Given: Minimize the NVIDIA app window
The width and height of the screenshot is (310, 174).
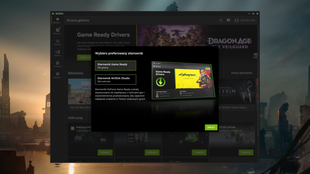Looking at the screenshot, I should [249, 13].
